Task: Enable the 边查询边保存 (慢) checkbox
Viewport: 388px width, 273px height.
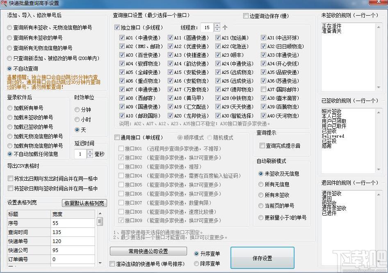Action: [x=246, y=16]
